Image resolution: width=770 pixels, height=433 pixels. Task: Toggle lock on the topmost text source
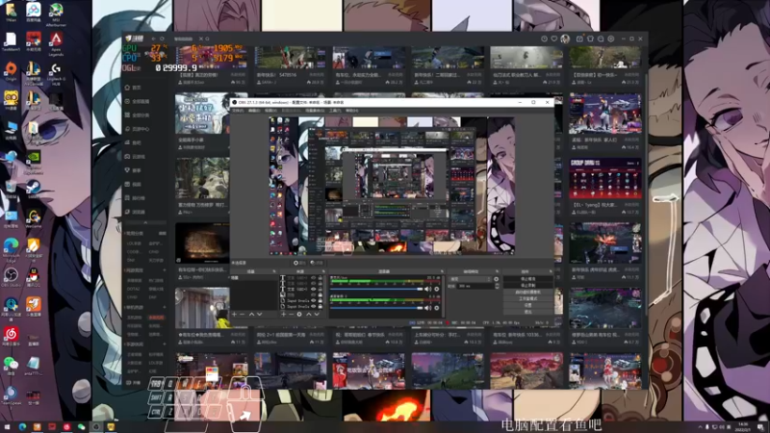pyautogui.click(x=320, y=277)
